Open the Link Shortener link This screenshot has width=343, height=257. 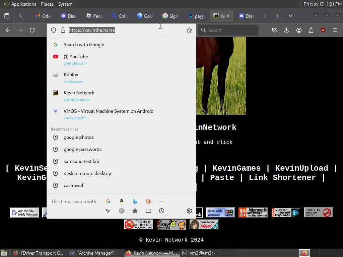point(282,177)
